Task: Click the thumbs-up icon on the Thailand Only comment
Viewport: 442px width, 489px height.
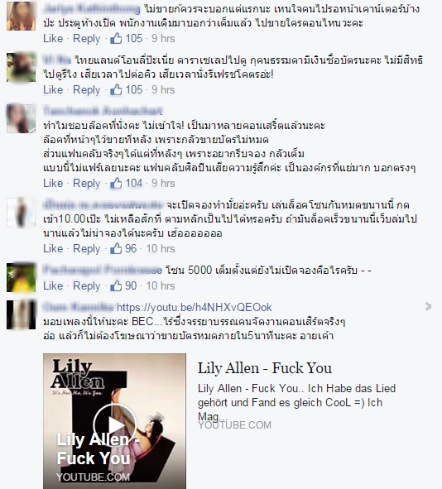Action: (116, 90)
